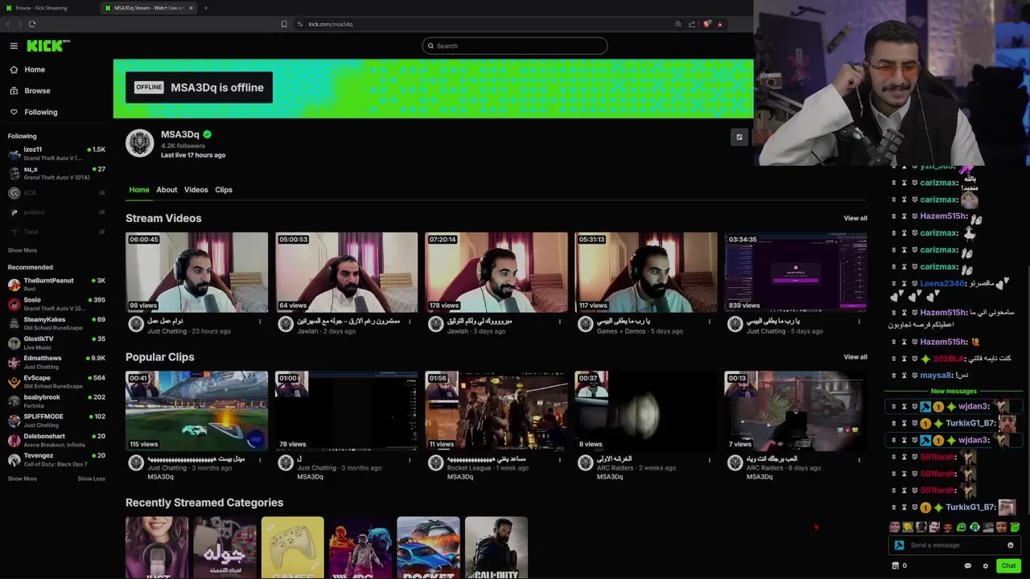The width and height of the screenshot is (1030, 579).
Task: Select the Home channel tab
Action: (139, 190)
